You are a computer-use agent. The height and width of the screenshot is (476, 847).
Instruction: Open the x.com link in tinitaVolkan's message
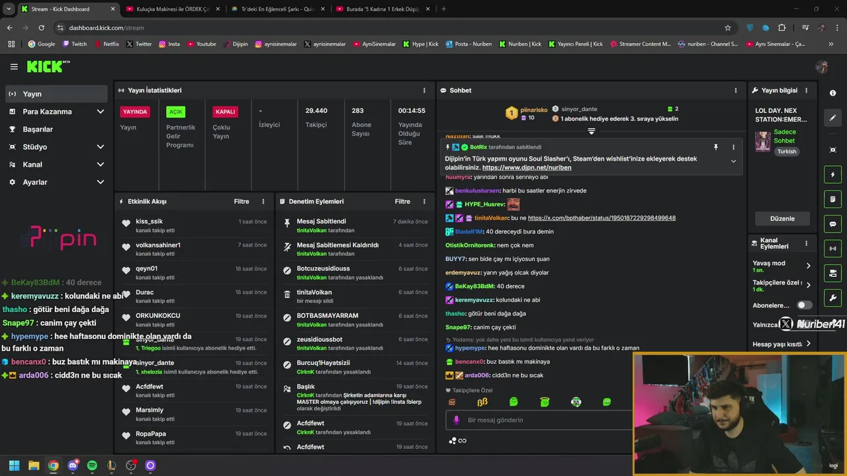602,218
